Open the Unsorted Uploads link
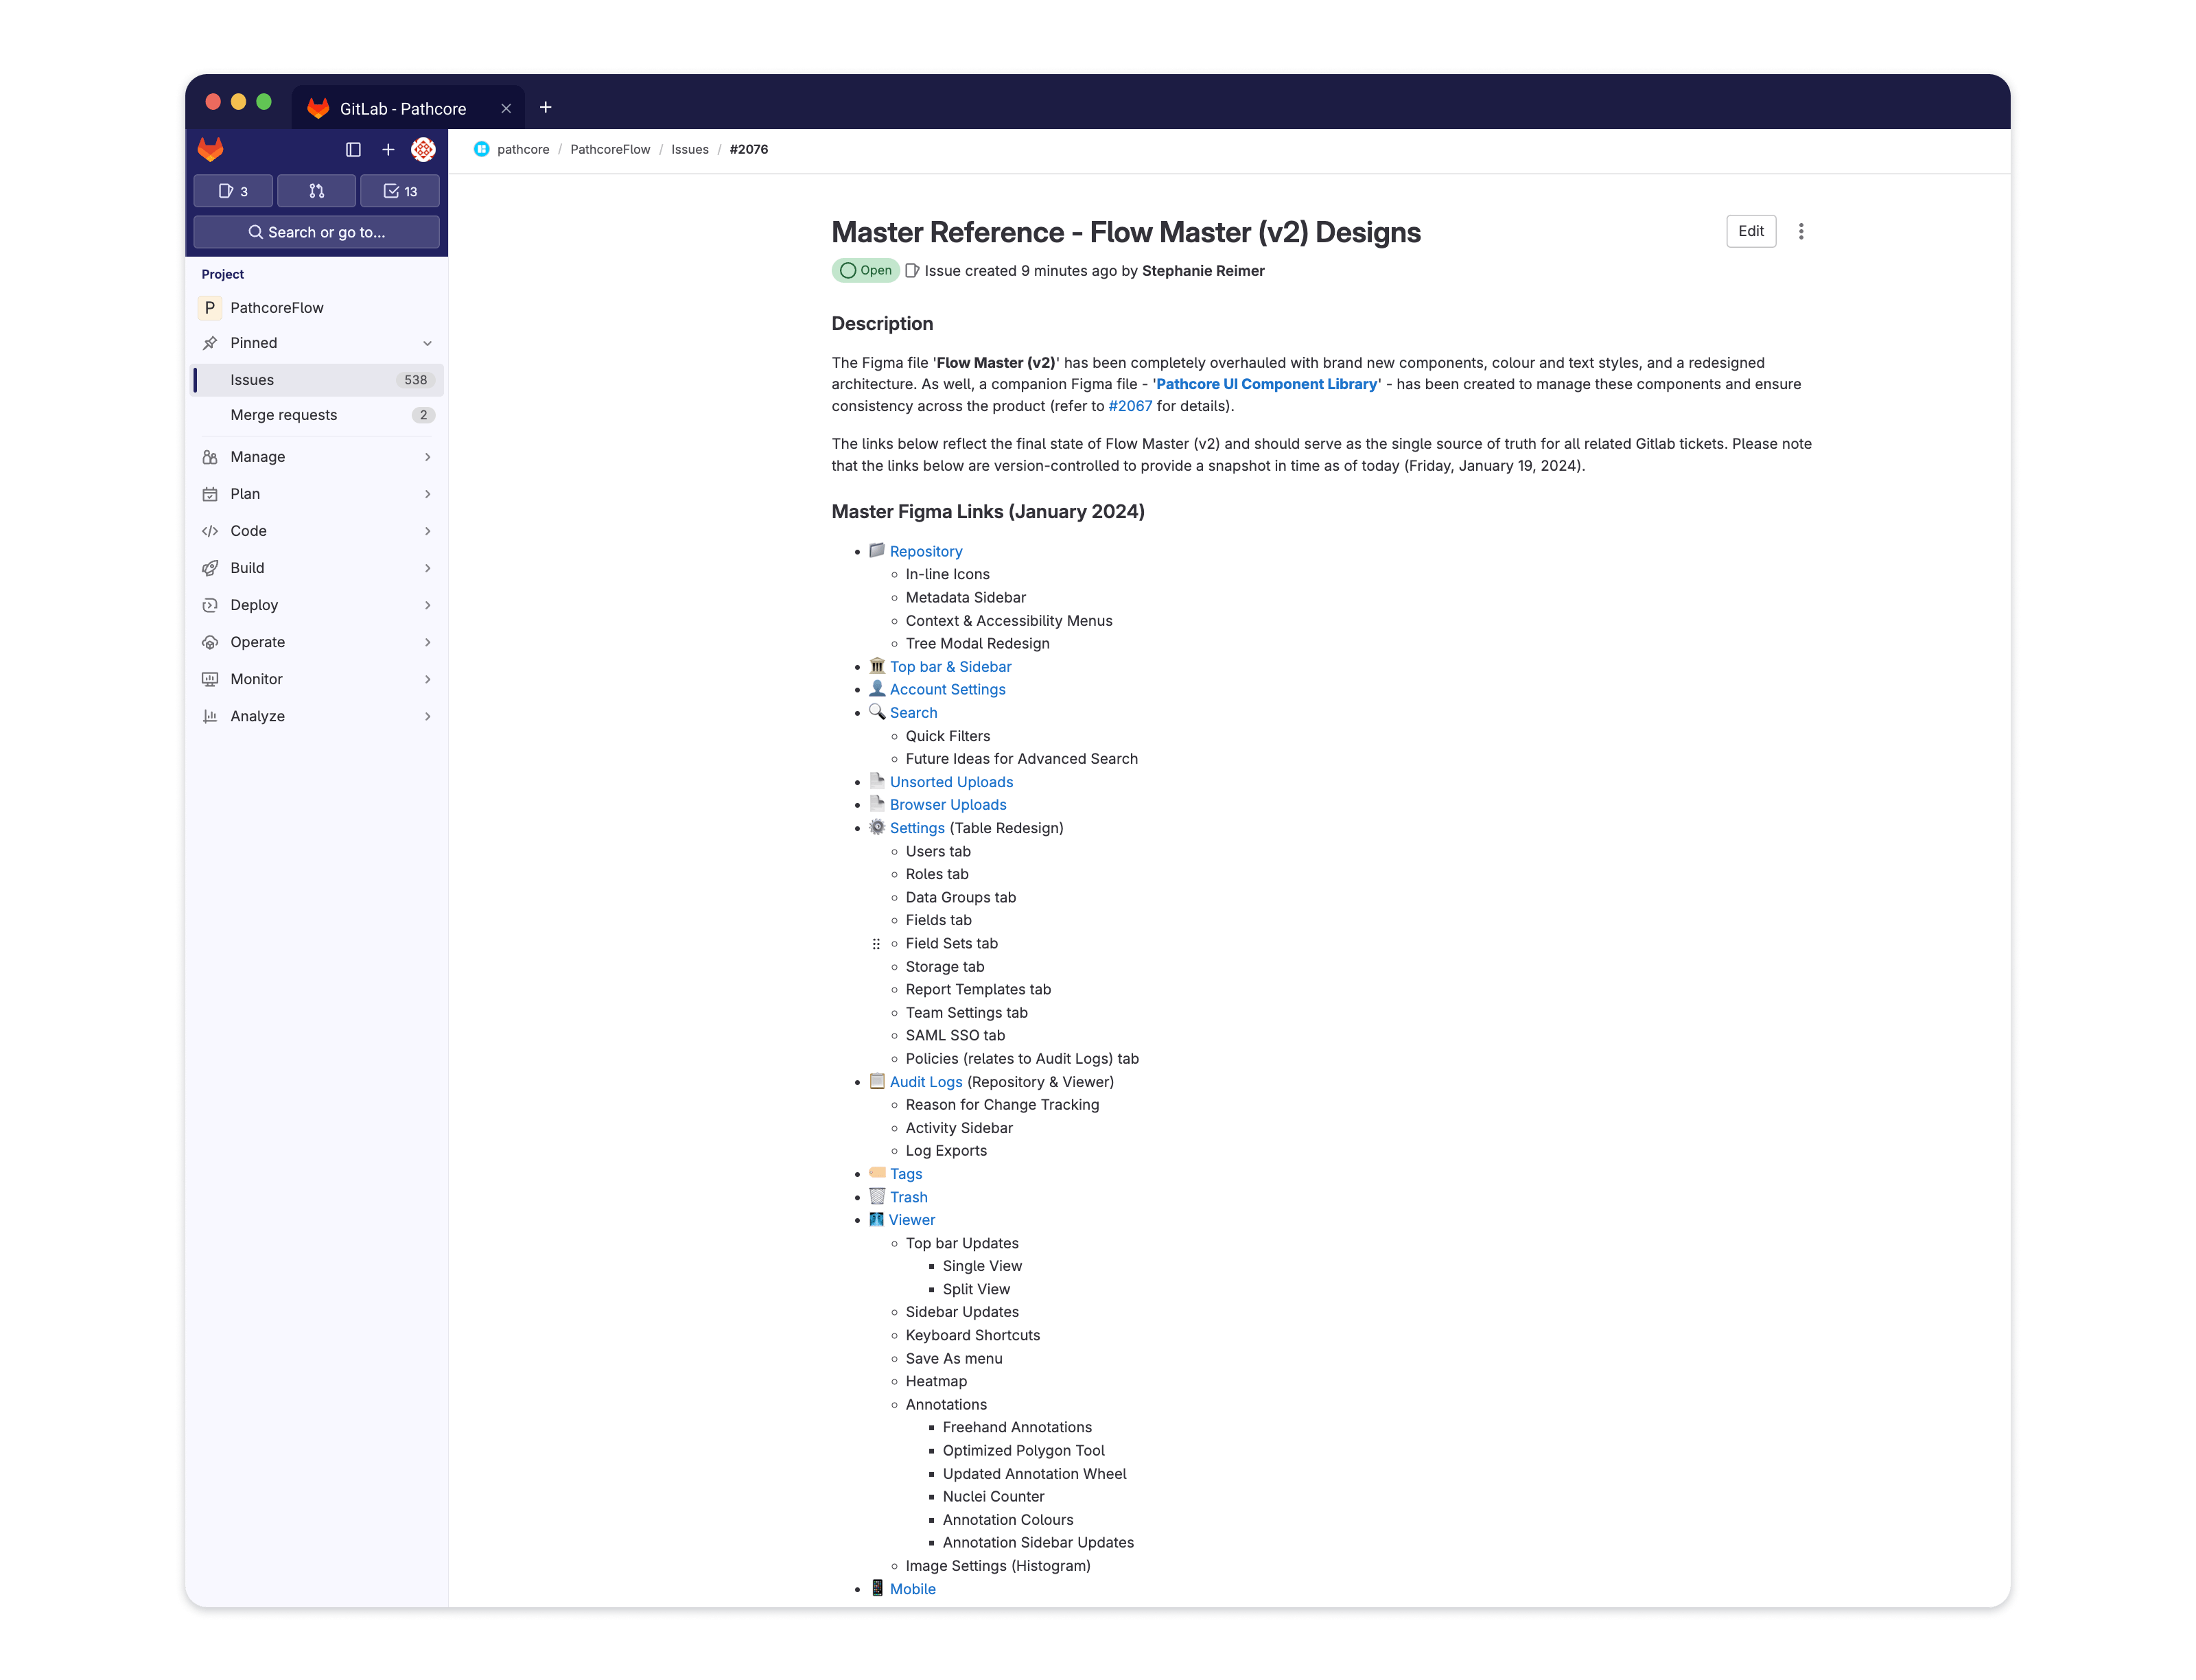This screenshot has width=2196, height=1680. (x=951, y=782)
